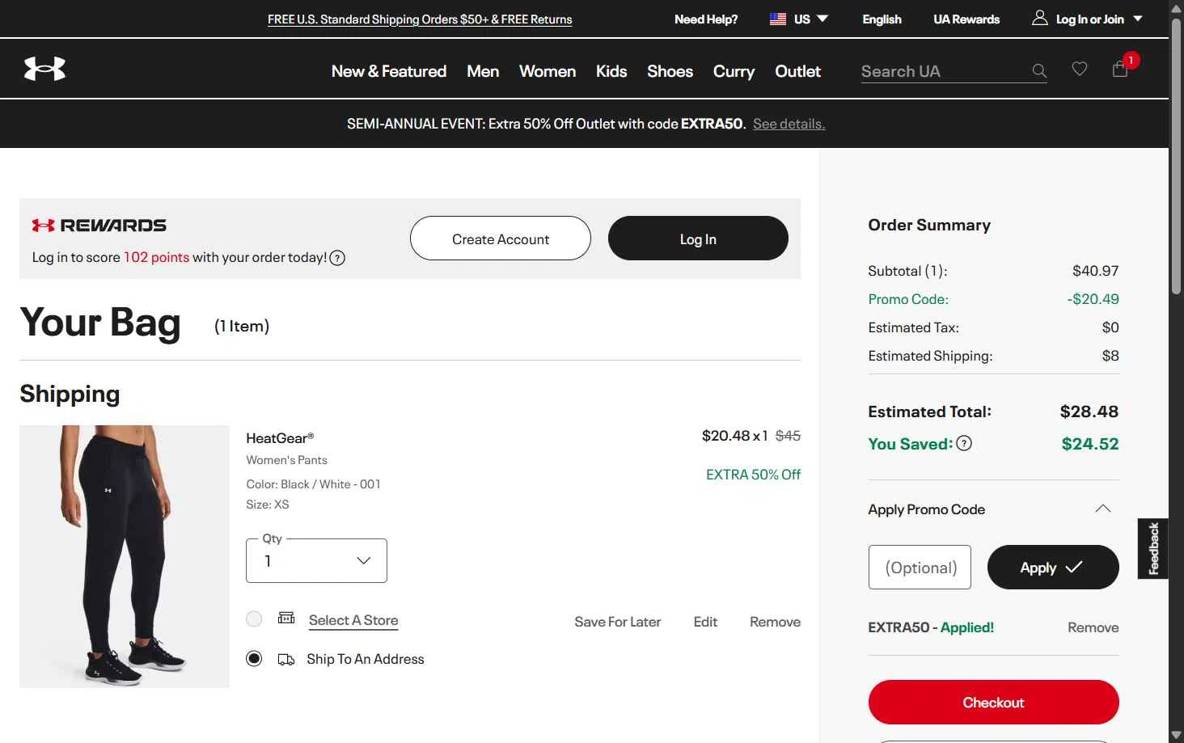Open the Outlet menu

(x=797, y=71)
